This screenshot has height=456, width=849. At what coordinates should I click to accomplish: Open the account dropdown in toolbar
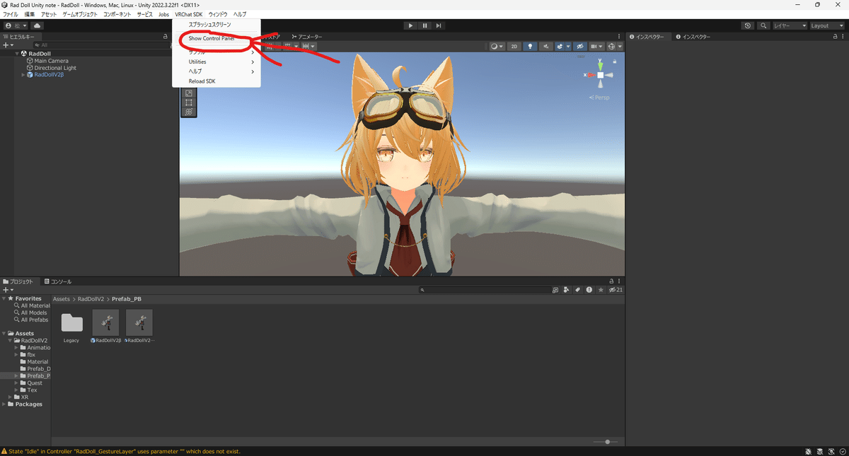click(16, 25)
